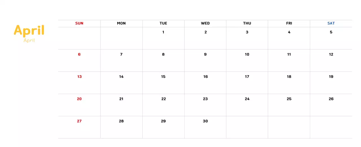The width and height of the screenshot is (361, 147).
Task: Click the small April subtitle text
Action: [29, 41]
